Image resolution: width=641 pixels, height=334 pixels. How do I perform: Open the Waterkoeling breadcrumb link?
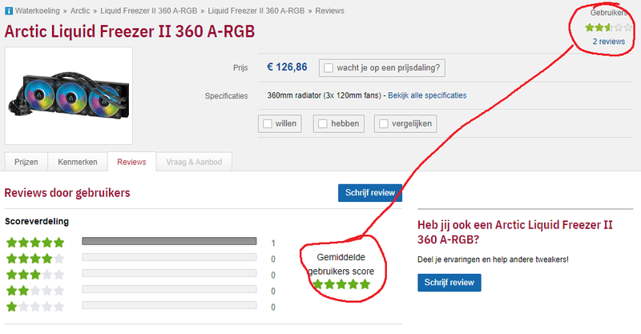(x=37, y=11)
